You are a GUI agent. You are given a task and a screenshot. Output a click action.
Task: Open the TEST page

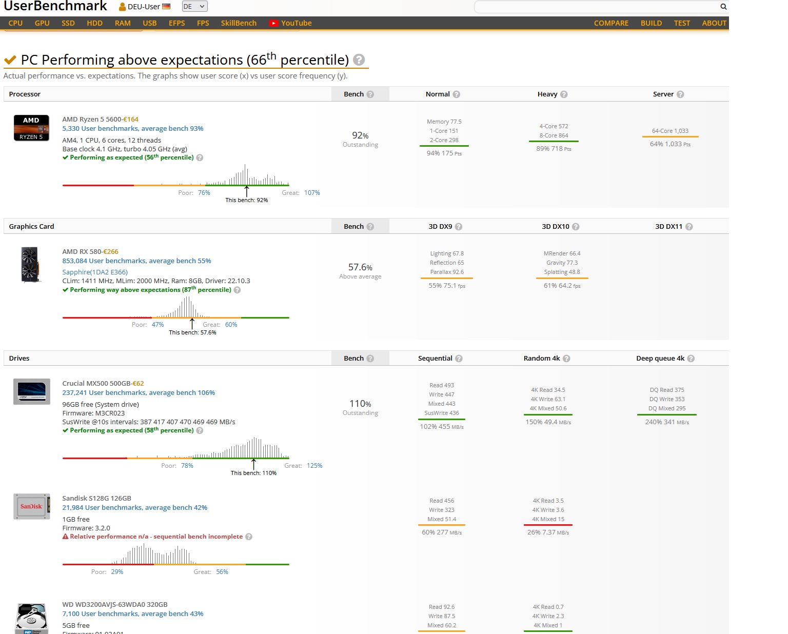click(x=682, y=23)
